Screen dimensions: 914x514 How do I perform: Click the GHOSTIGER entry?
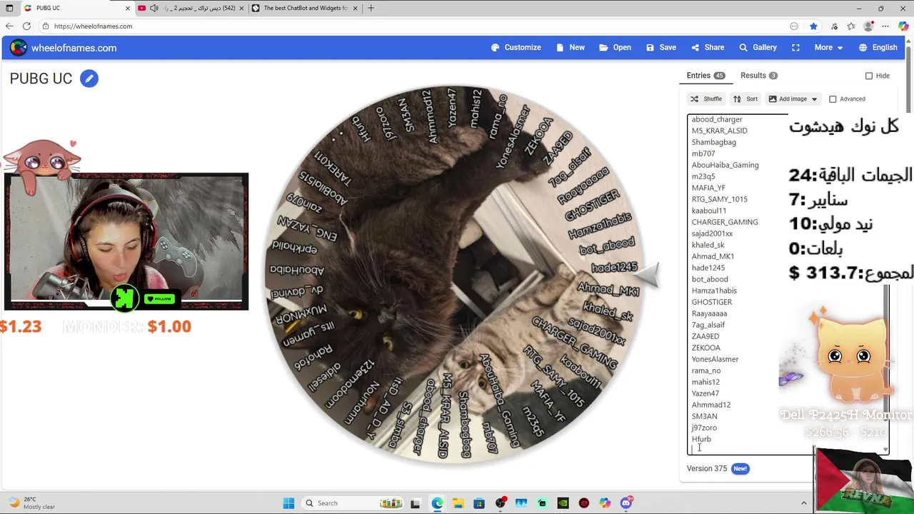(x=711, y=302)
